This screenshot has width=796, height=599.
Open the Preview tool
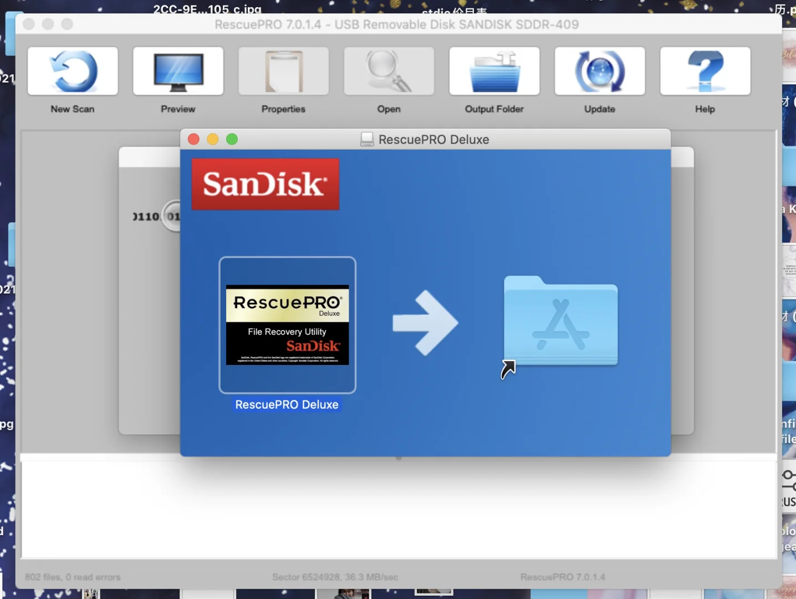pos(178,72)
